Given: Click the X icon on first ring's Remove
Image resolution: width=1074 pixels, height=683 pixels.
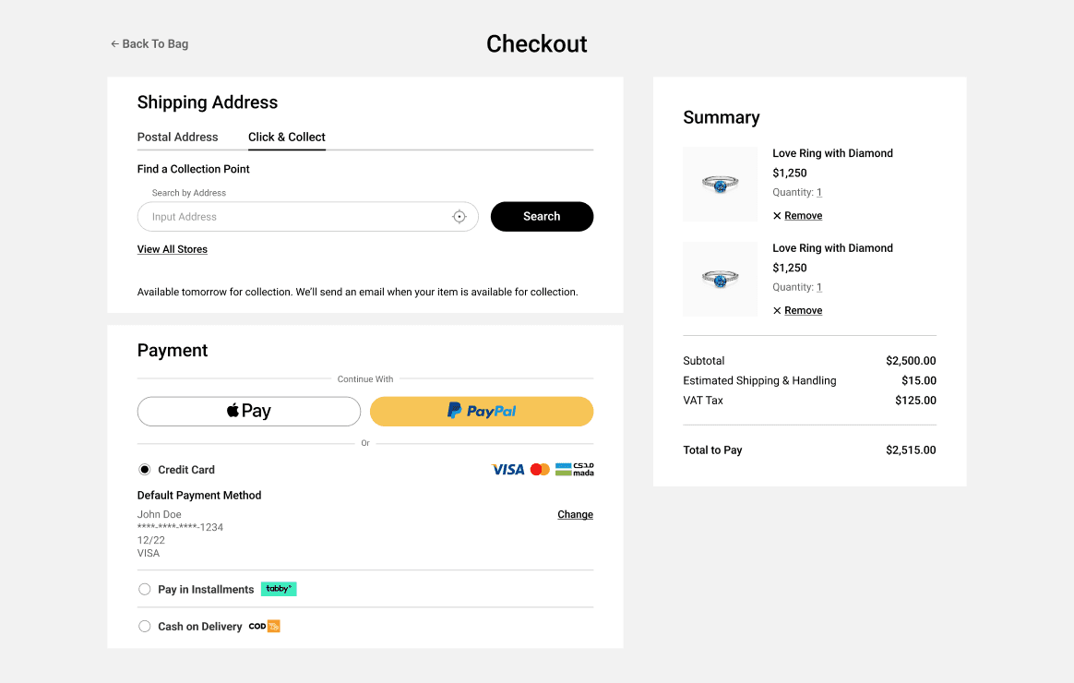Looking at the screenshot, I should 777,216.
